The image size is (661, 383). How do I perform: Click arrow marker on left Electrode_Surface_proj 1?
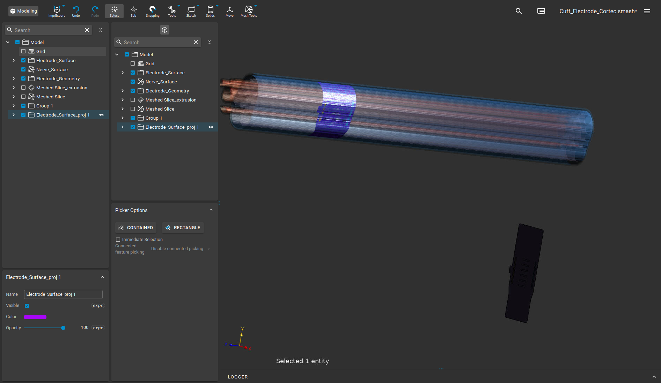(101, 115)
